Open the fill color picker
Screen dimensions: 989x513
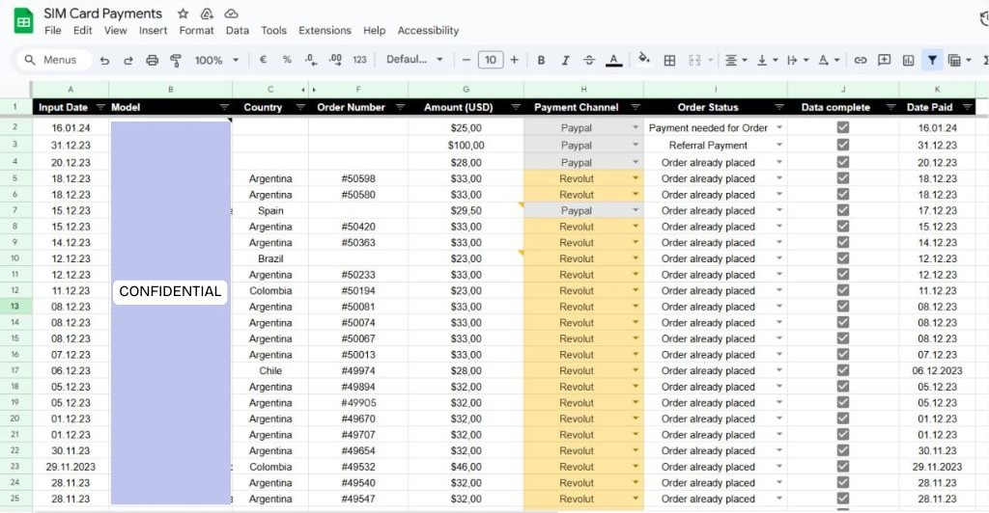[644, 60]
